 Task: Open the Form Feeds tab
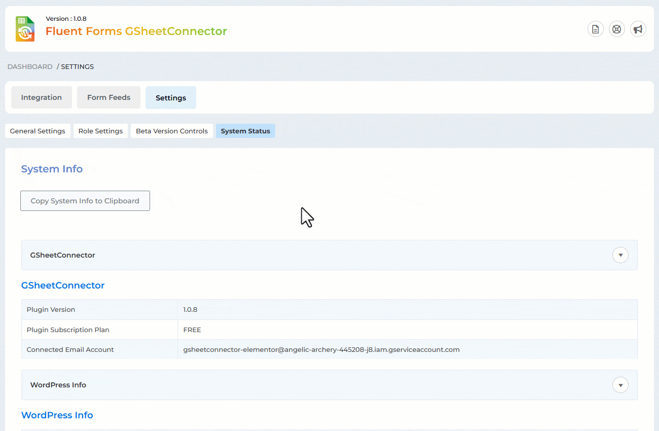click(108, 97)
